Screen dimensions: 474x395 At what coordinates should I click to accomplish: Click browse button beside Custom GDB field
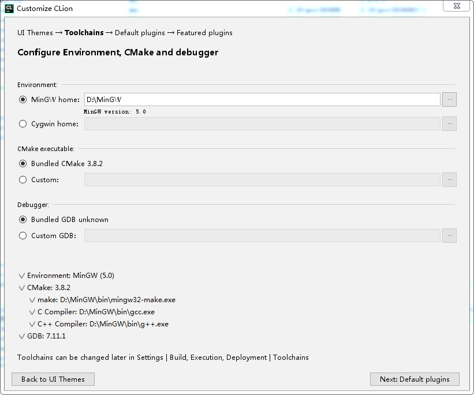[449, 235]
